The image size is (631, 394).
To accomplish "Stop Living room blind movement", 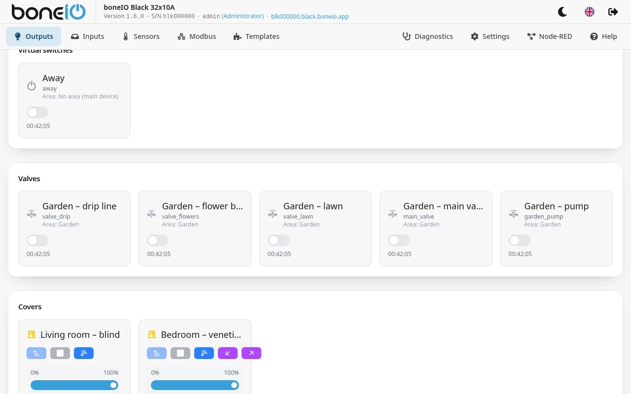I will (60, 353).
